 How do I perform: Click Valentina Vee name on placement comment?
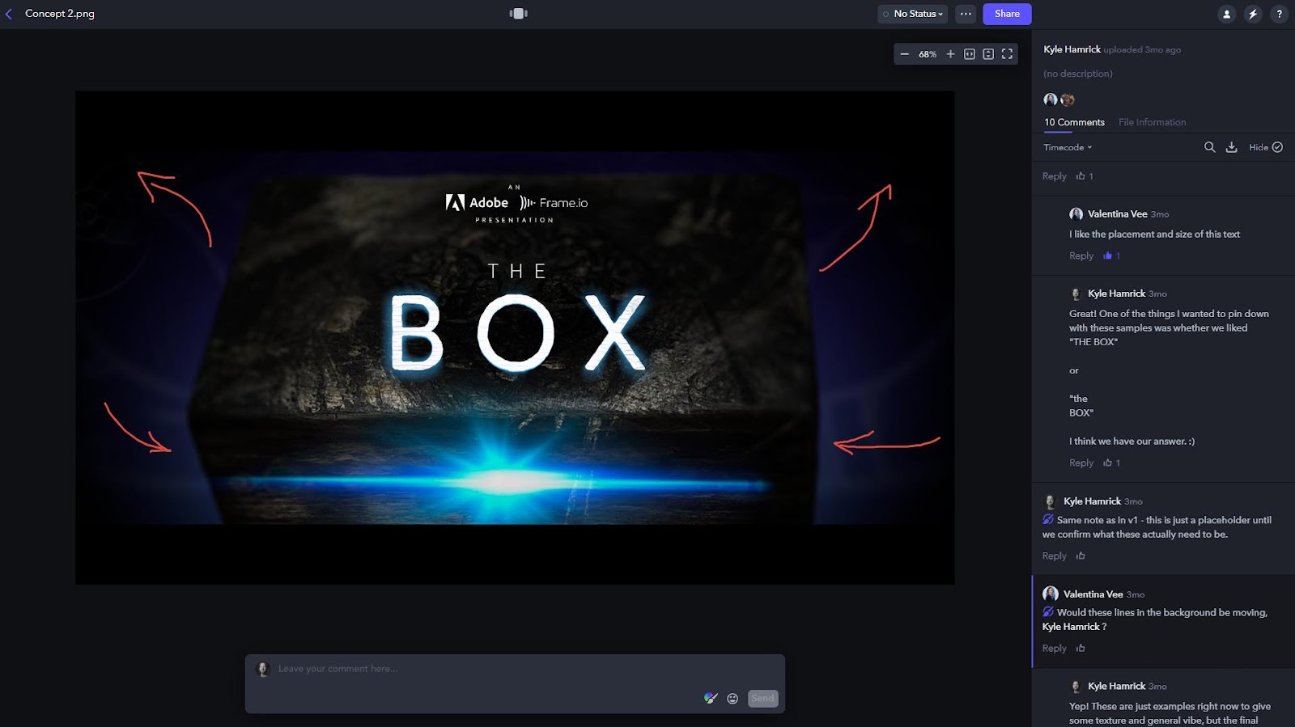click(1117, 213)
